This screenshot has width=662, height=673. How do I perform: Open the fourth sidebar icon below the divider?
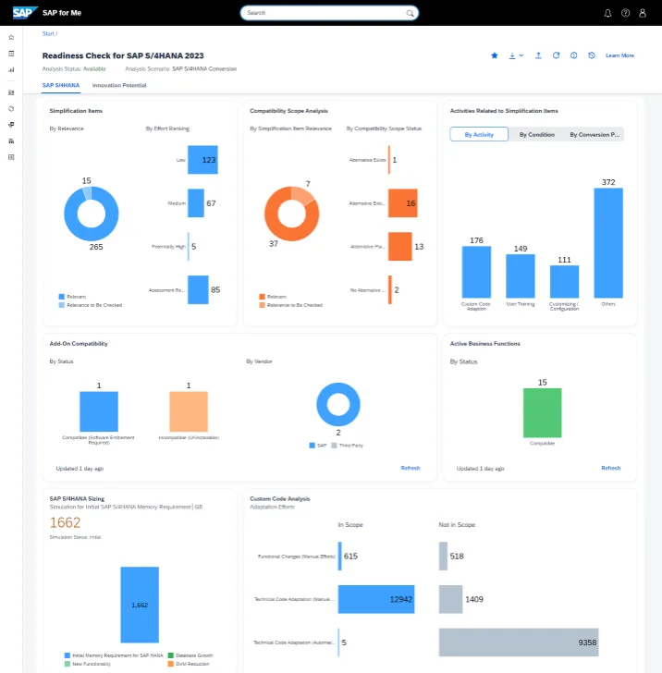[12, 92]
